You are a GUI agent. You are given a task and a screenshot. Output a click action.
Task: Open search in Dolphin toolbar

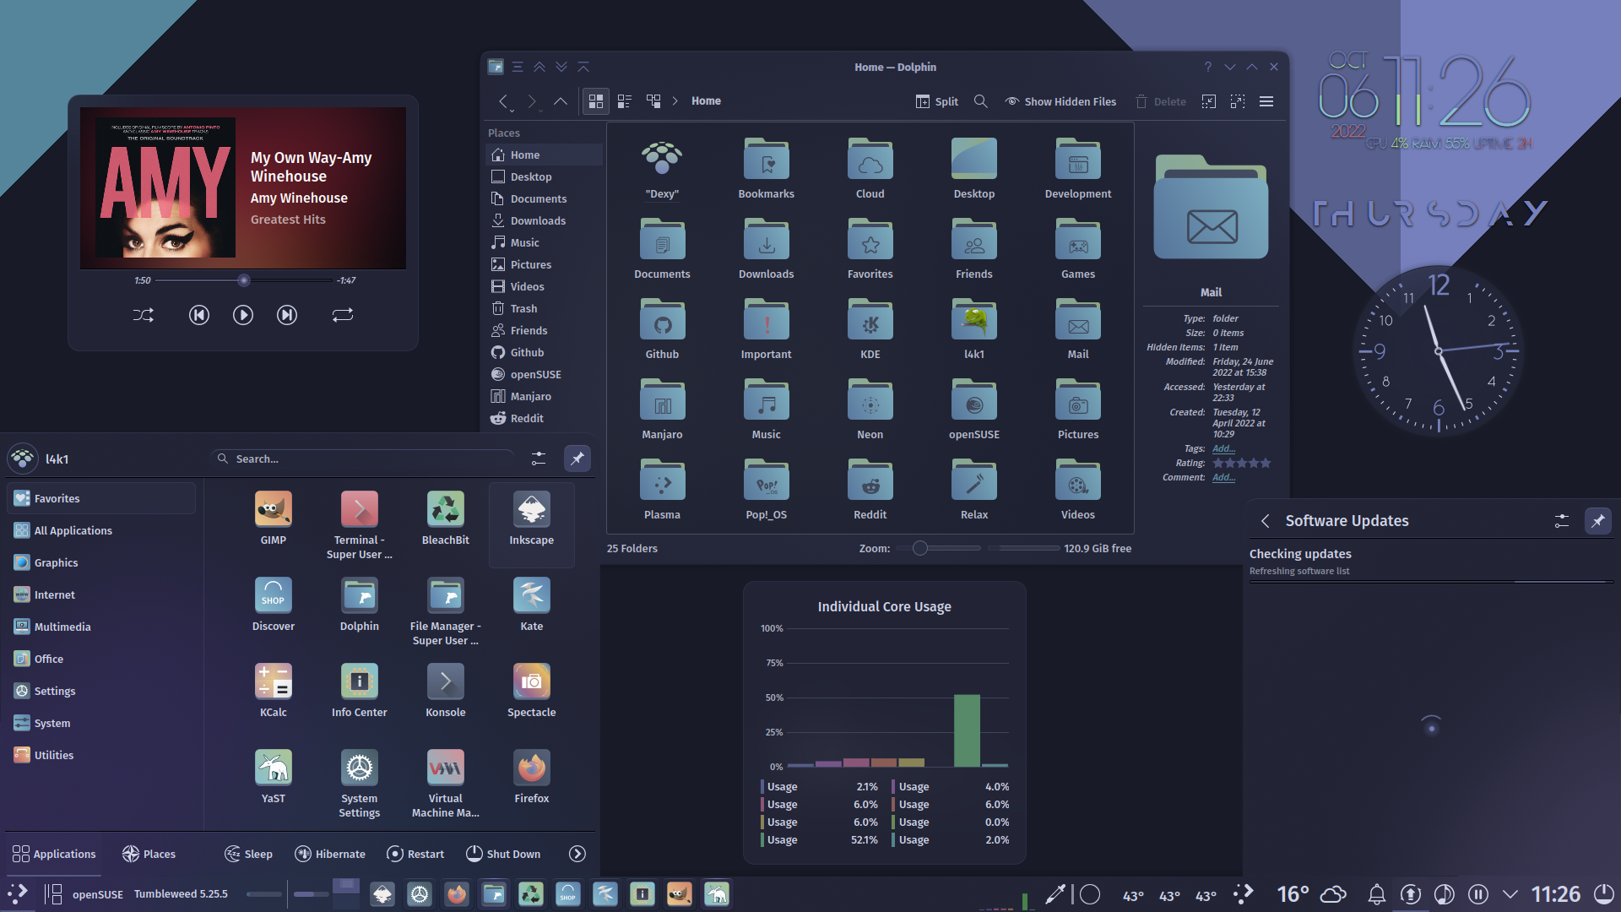point(981,101)
